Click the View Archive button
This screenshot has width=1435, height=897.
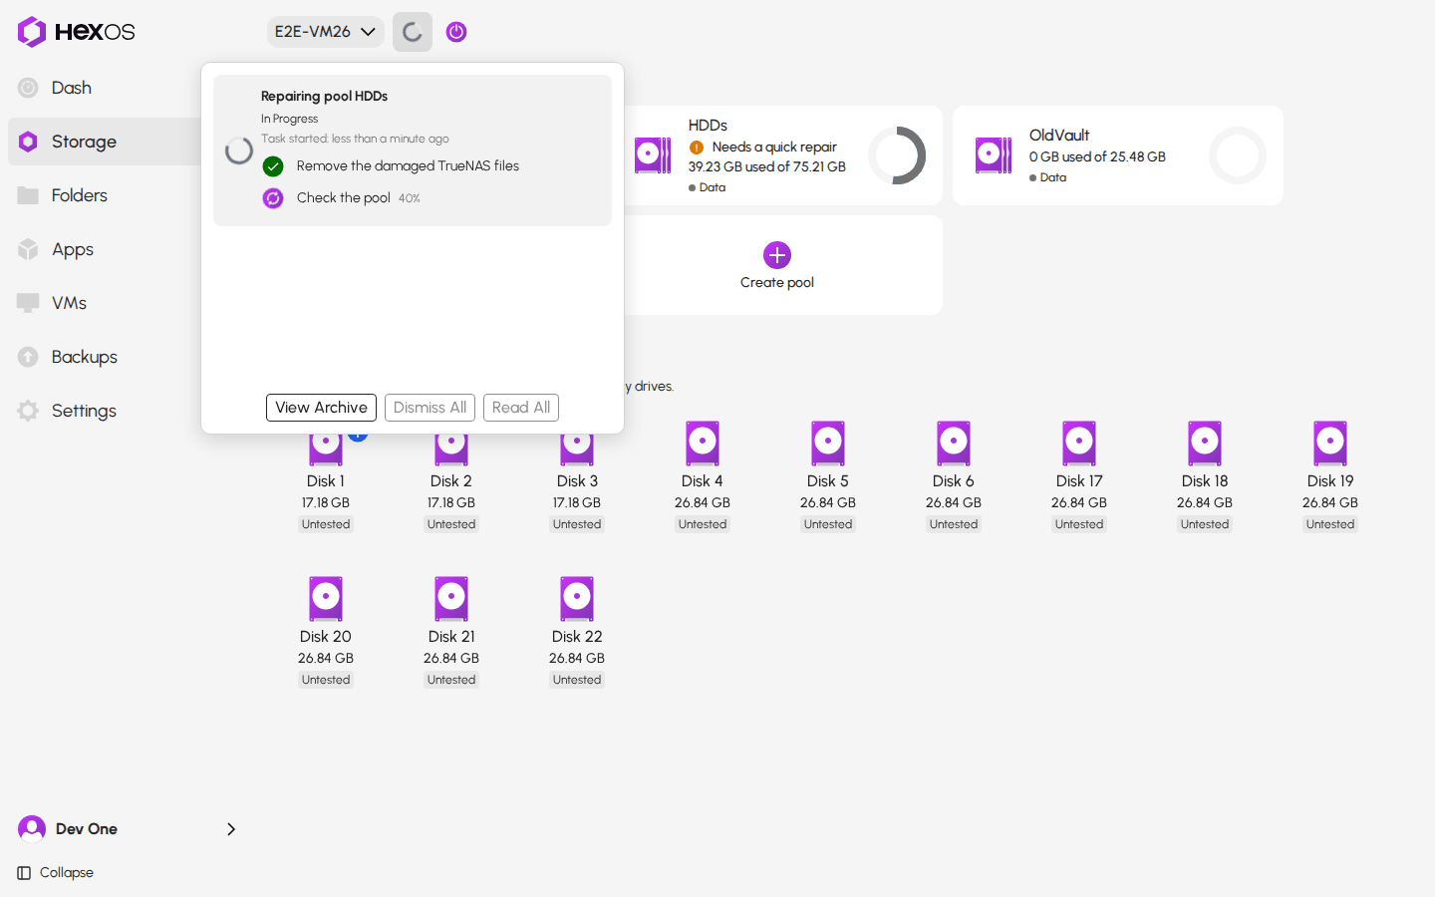point(321,408)
